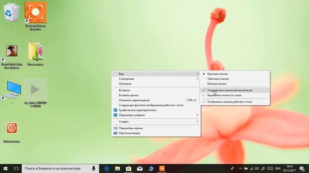309x173 pixels.
Task: Select Мелкие значки icon size
Action: pos(235,84)
